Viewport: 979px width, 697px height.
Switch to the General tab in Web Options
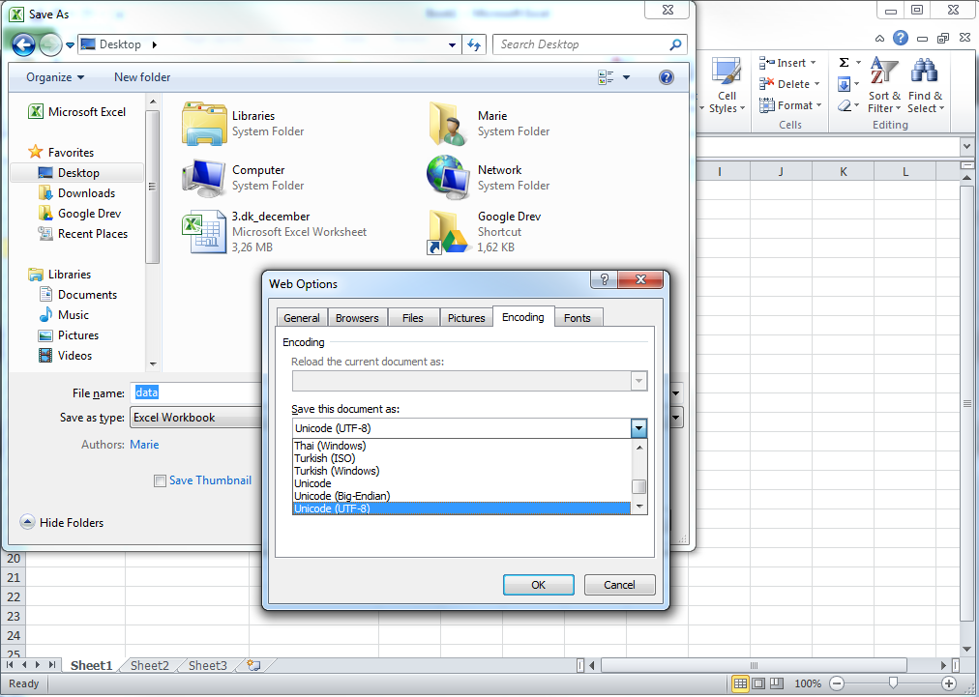coord(302,318)
